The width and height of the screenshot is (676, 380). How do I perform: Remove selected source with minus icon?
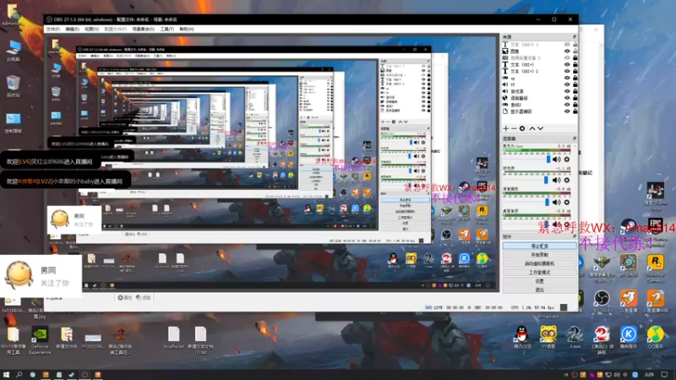514,128
